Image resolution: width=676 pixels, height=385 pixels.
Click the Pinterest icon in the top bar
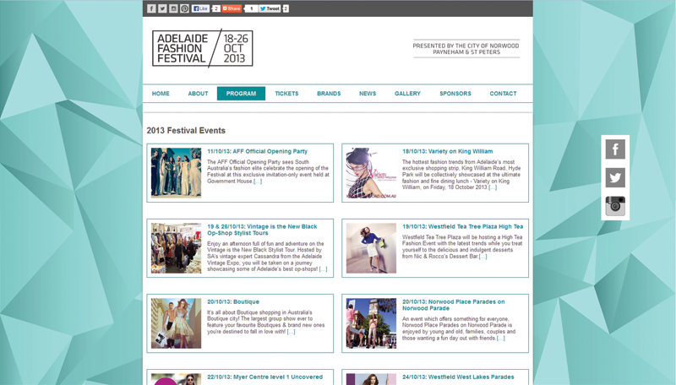pyautogui.click(x=184, y=8)
